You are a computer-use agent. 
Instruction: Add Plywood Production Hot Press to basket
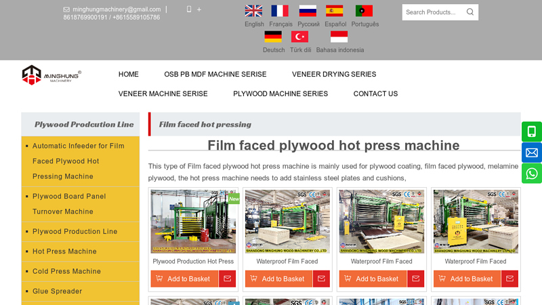(x=184, y=279)
